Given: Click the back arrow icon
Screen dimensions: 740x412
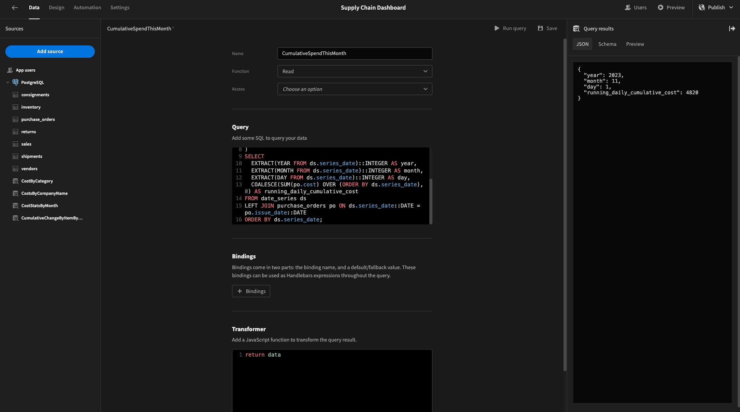Looking at the screenshot, I should [15, 7].
